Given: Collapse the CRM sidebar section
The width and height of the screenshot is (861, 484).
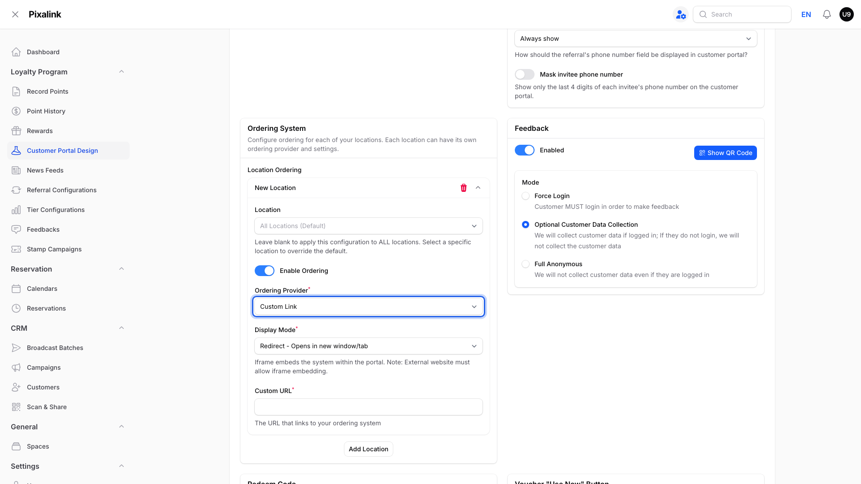Looking at the screenshot, I should click(x=122, y=328).
